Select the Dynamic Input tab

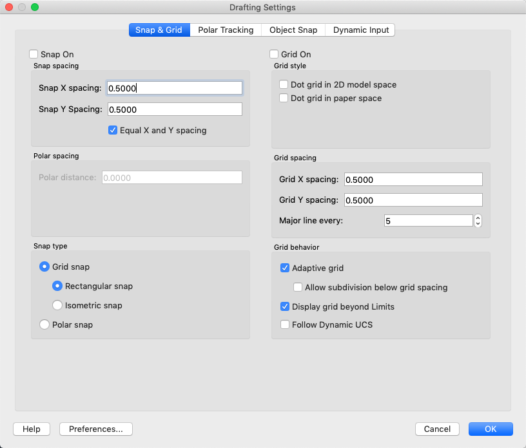pyautogui.click(x=360, y=30)
